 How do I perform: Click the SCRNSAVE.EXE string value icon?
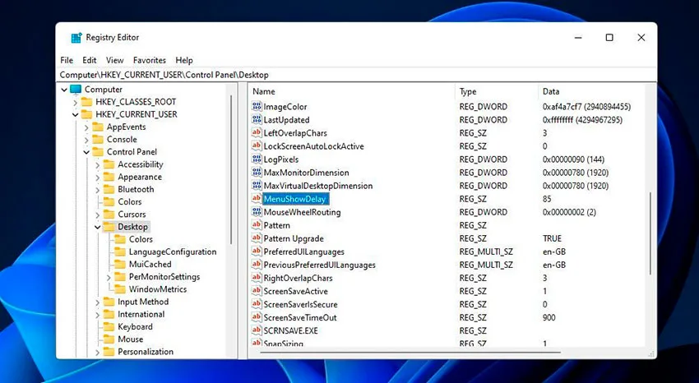257,330
